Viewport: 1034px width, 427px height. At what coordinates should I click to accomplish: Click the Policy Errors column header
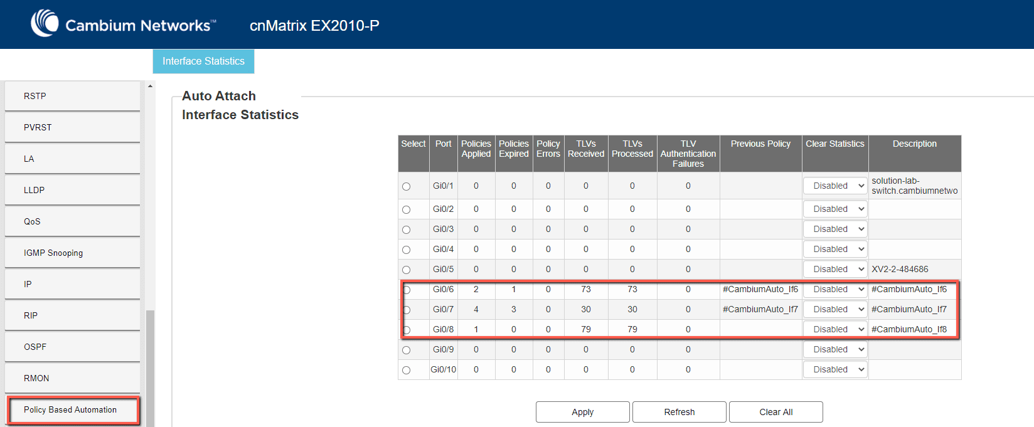pos(548,154)
